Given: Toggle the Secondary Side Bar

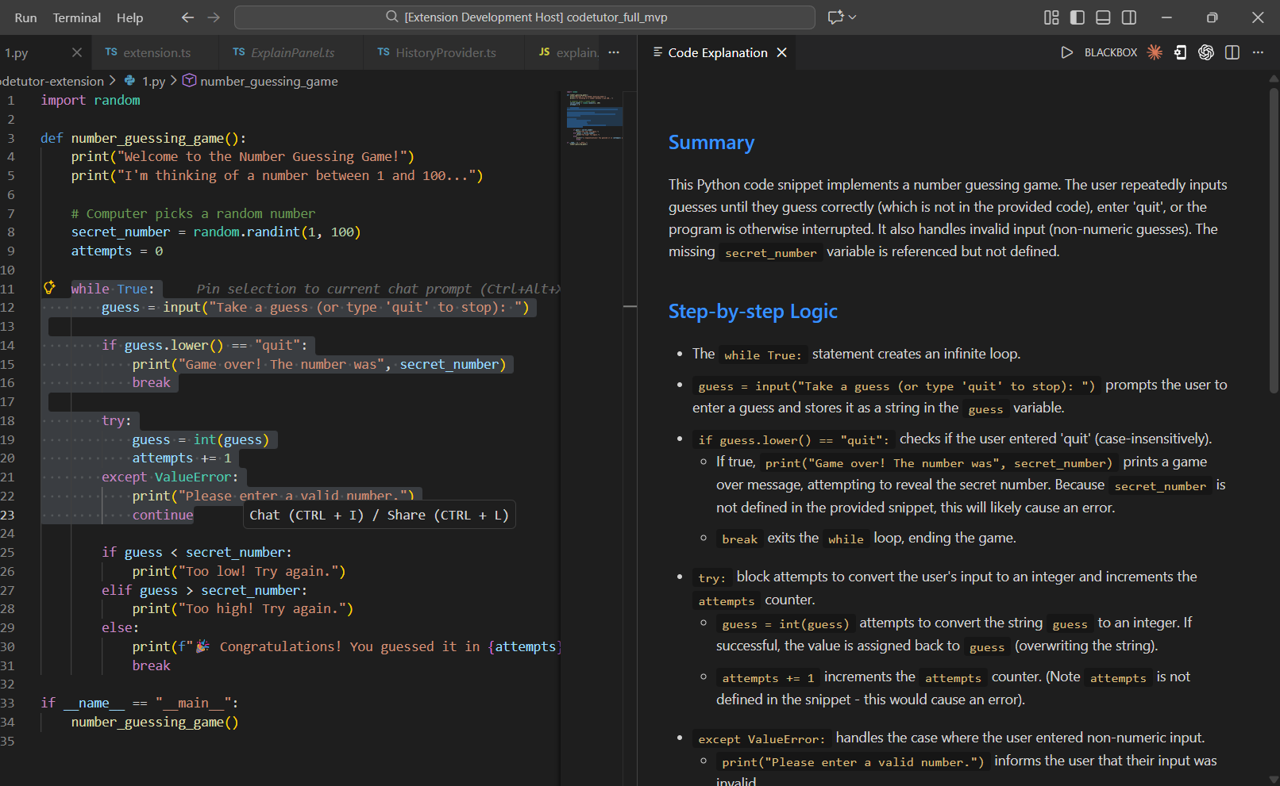Looking at the screenshot, I should (x=1128, y=17).
